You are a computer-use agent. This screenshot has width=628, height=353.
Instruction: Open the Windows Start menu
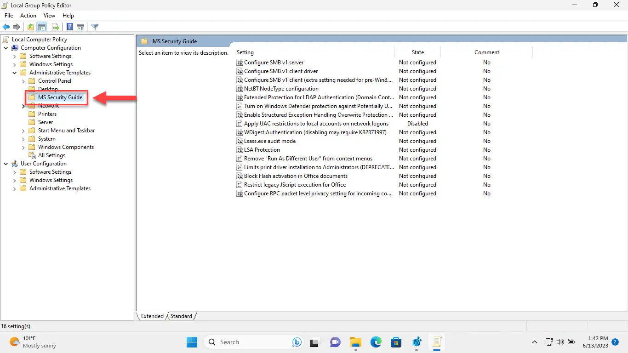click(x=192, y=342)
